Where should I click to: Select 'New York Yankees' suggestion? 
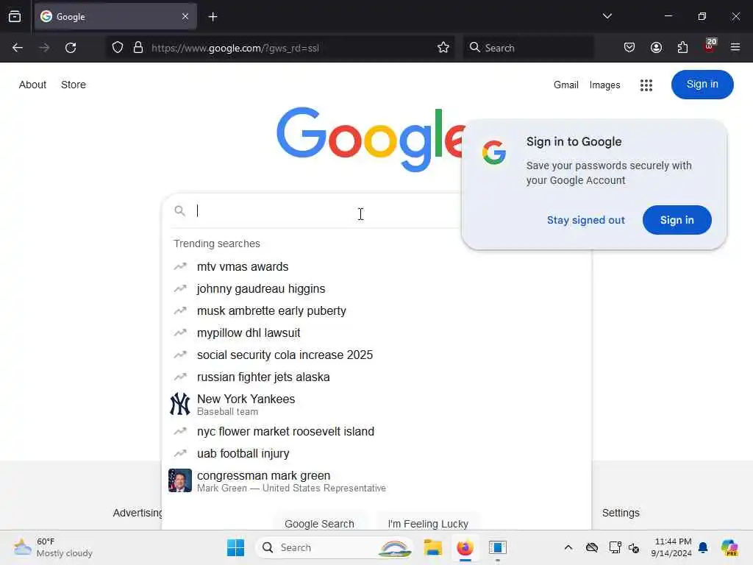click(377, 405)
